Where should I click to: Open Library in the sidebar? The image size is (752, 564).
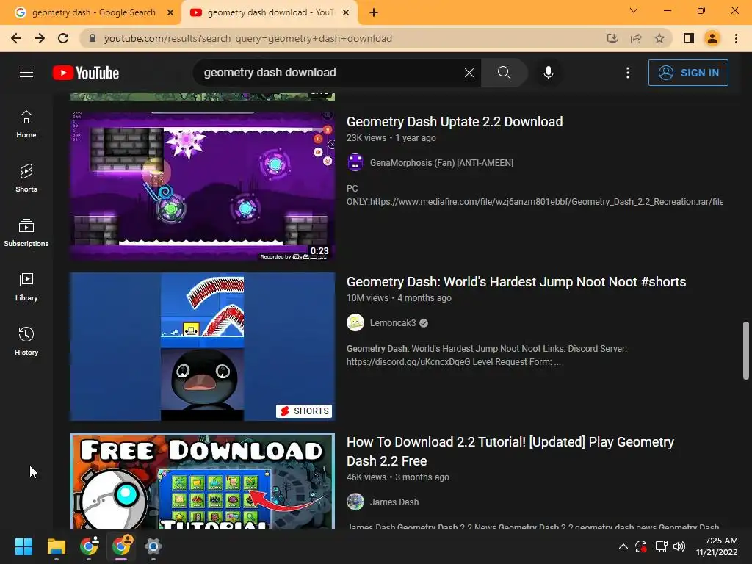26,287
